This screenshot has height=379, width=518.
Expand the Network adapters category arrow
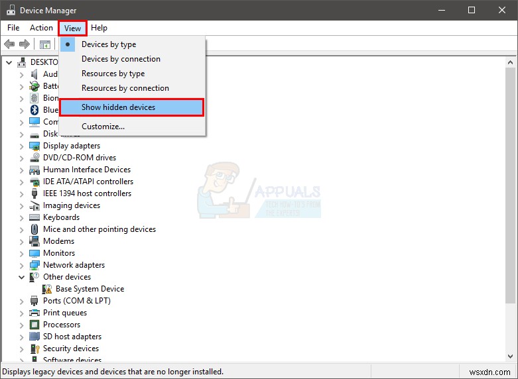tap(22, 266)
